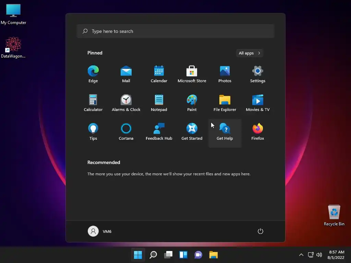Launch Alarms & Clock
Viewport: 351px width, 263px height.
tap(126, 103)
